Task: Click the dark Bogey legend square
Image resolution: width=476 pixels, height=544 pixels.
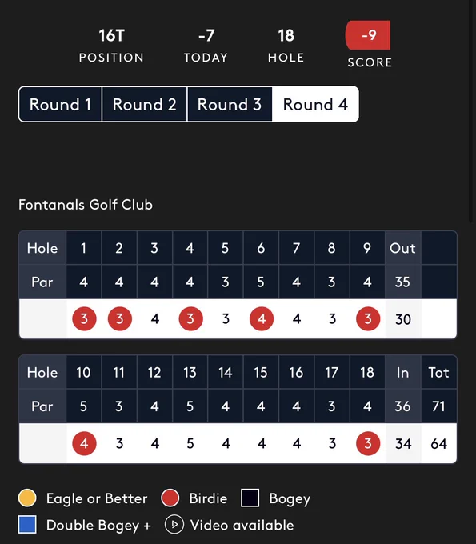Action: coord(250,498)
